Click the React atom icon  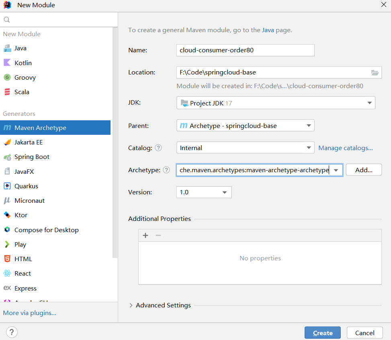(7, 273)
